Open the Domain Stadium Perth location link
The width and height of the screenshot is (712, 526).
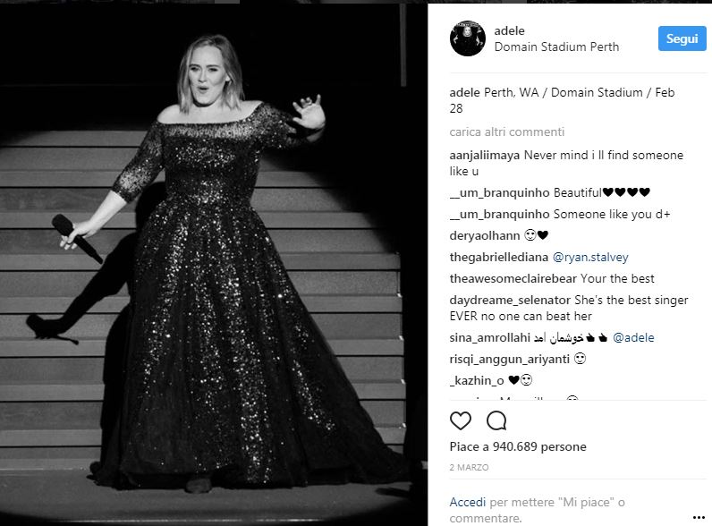[x=556, y=47]
